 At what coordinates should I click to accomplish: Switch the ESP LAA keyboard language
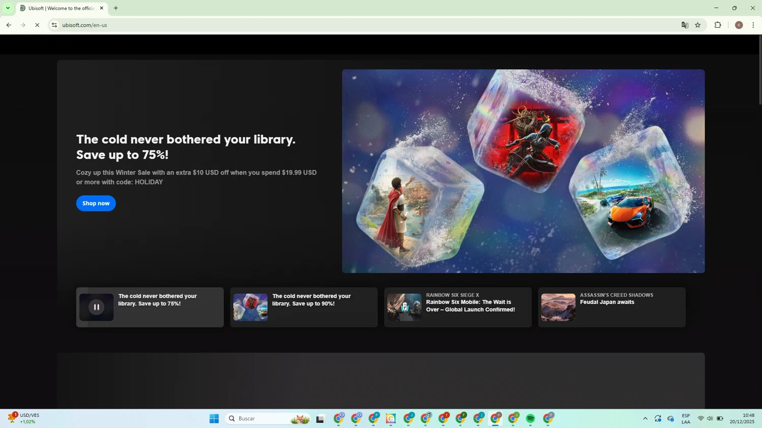tap(686, 418)
